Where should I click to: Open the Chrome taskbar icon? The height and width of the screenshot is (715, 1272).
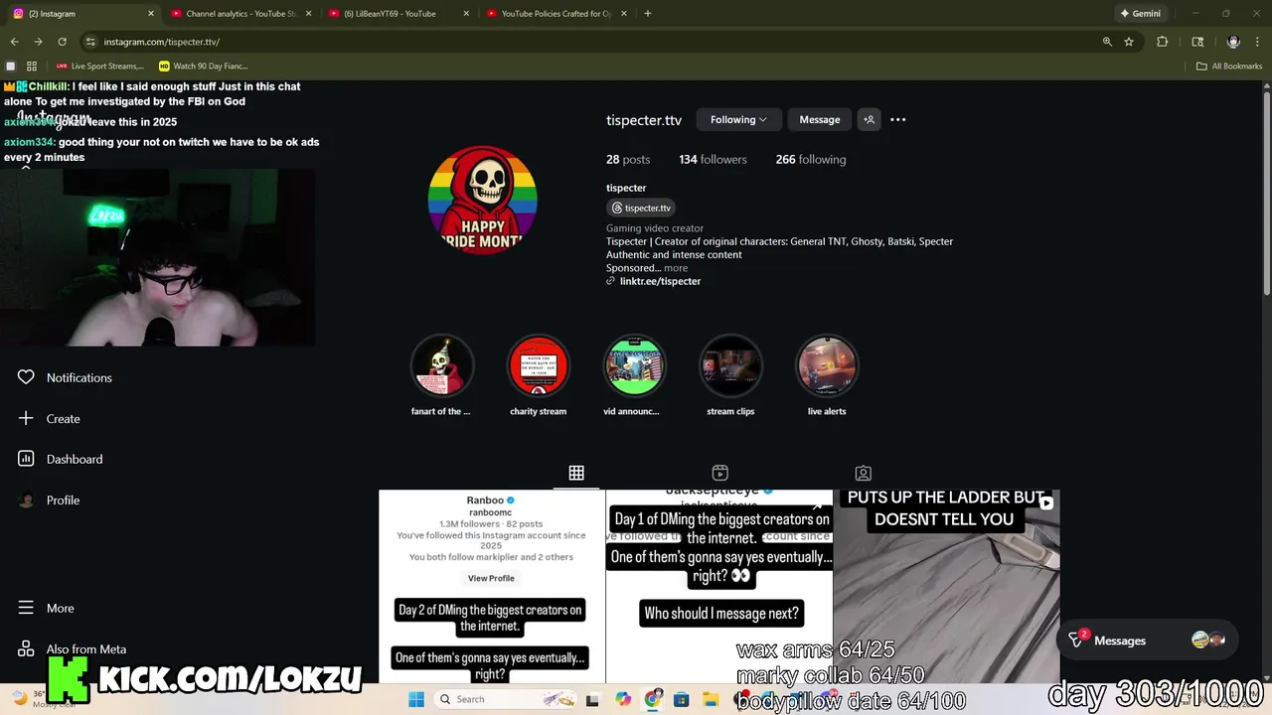(653, 699)
